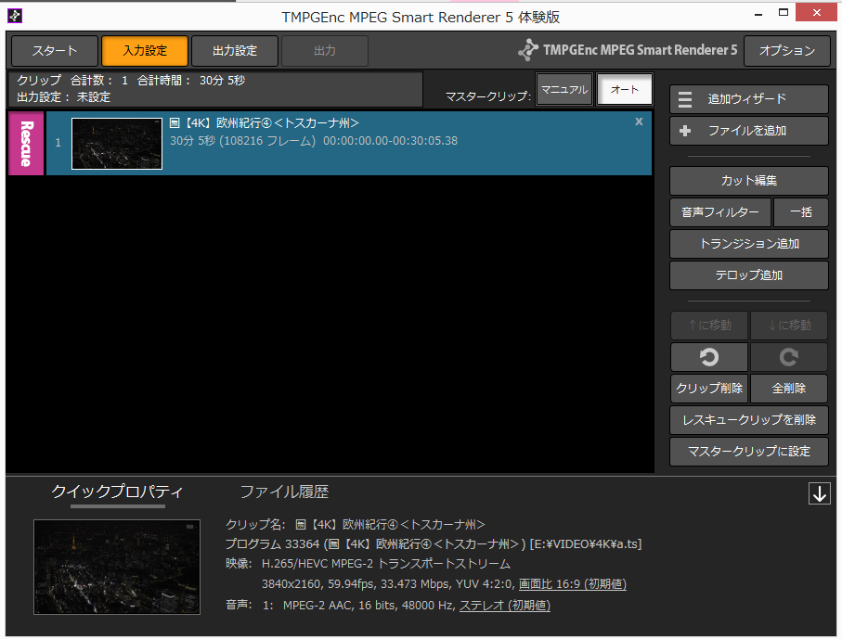
Task: Minimize the TMPGEnc window
Action: [758, 14]
